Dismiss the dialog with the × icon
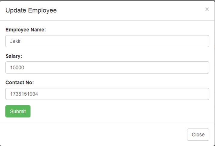 pos(207,9)
